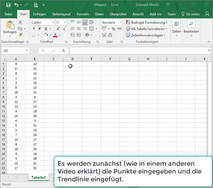The height and width of the screenshot is (188, 213).
Task: Click the Einfügen paste icon
Action: [x=10, y=25]
